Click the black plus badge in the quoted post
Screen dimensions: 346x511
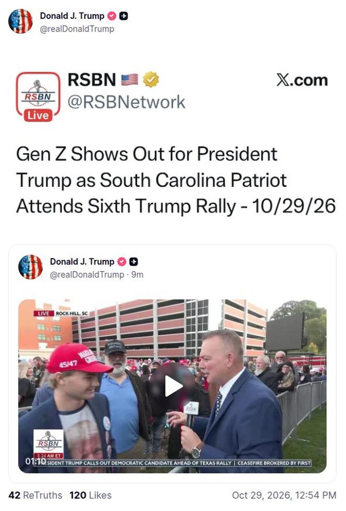pyautogui.click(x=133, y=261)
